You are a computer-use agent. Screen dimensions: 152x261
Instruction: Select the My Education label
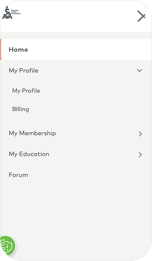29,154
